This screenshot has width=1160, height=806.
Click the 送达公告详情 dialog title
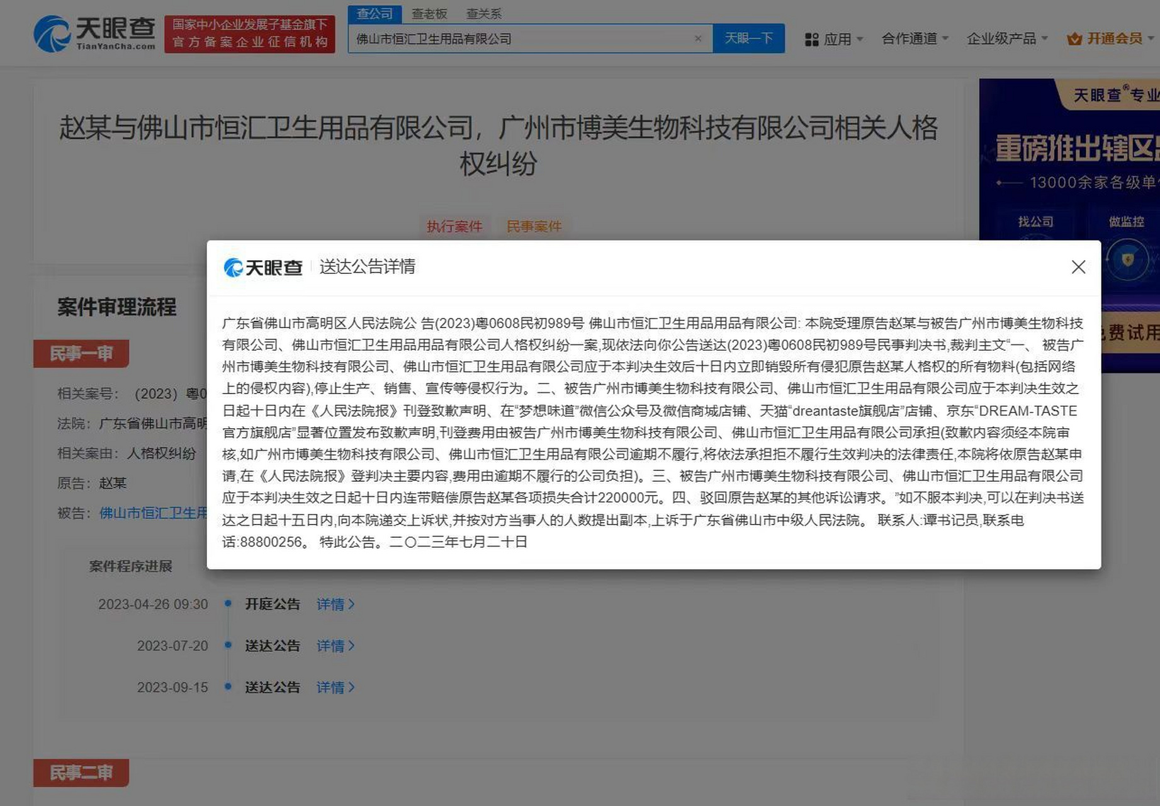tap(368, 267)
